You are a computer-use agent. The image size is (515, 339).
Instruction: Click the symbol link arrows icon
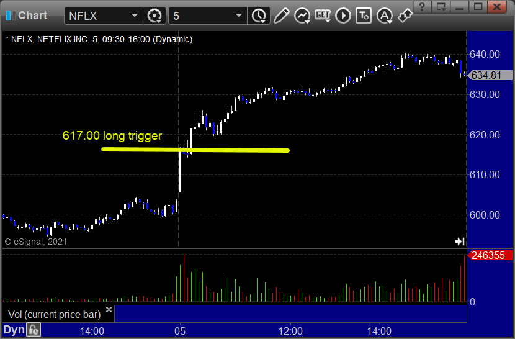point(405,16)
